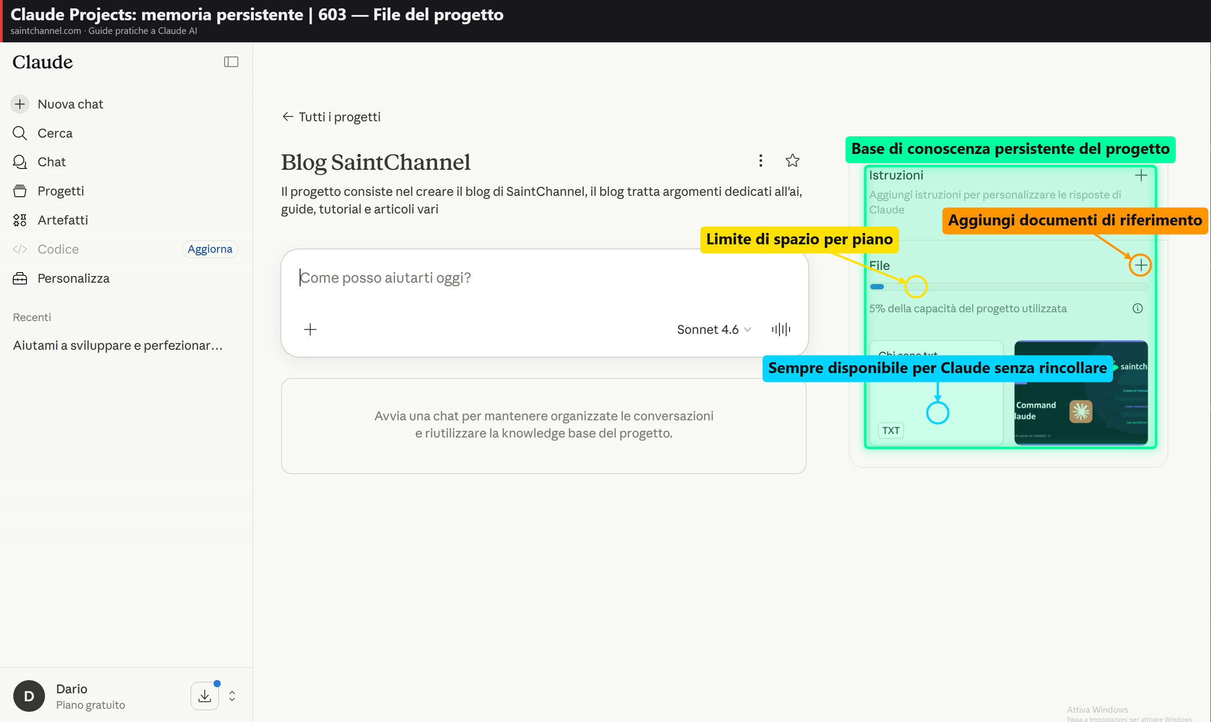1211x722 pixels.
Task: Click the Claude logo text
Action: 43,62
